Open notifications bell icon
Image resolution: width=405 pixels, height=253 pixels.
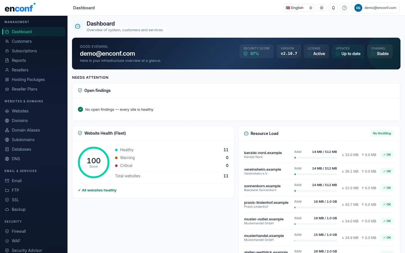pyautogui.click(x=333, y=8)
